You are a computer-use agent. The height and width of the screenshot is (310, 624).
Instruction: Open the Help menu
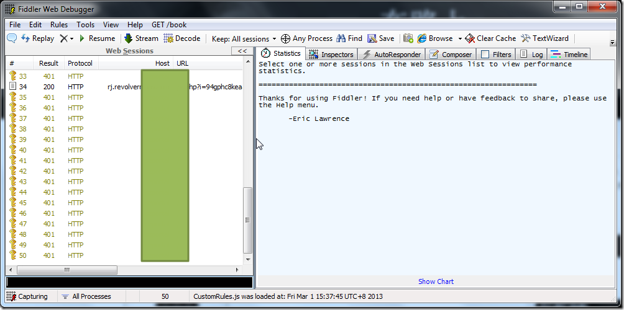[135, 25]
